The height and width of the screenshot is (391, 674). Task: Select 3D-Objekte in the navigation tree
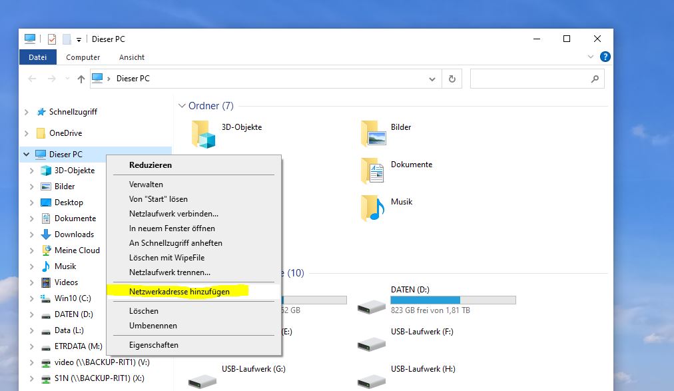[x=75, y=170]
